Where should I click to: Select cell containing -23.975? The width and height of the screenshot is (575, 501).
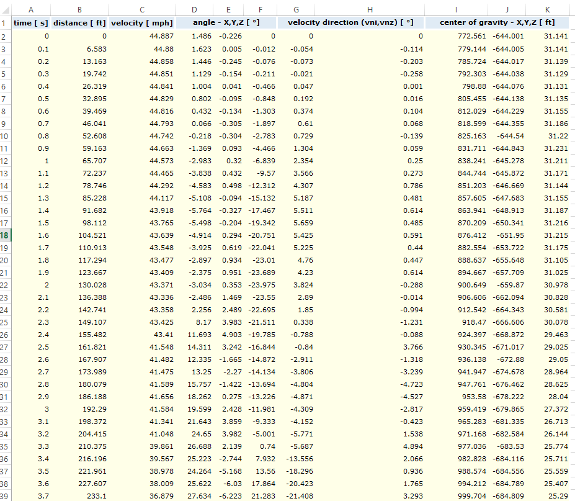[x=260, y=285]
